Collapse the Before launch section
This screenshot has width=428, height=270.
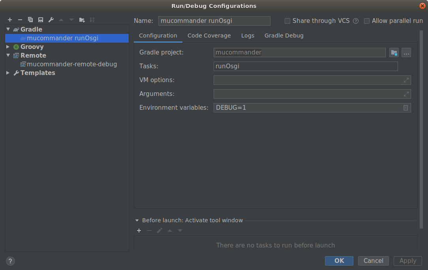click(137, 220)
